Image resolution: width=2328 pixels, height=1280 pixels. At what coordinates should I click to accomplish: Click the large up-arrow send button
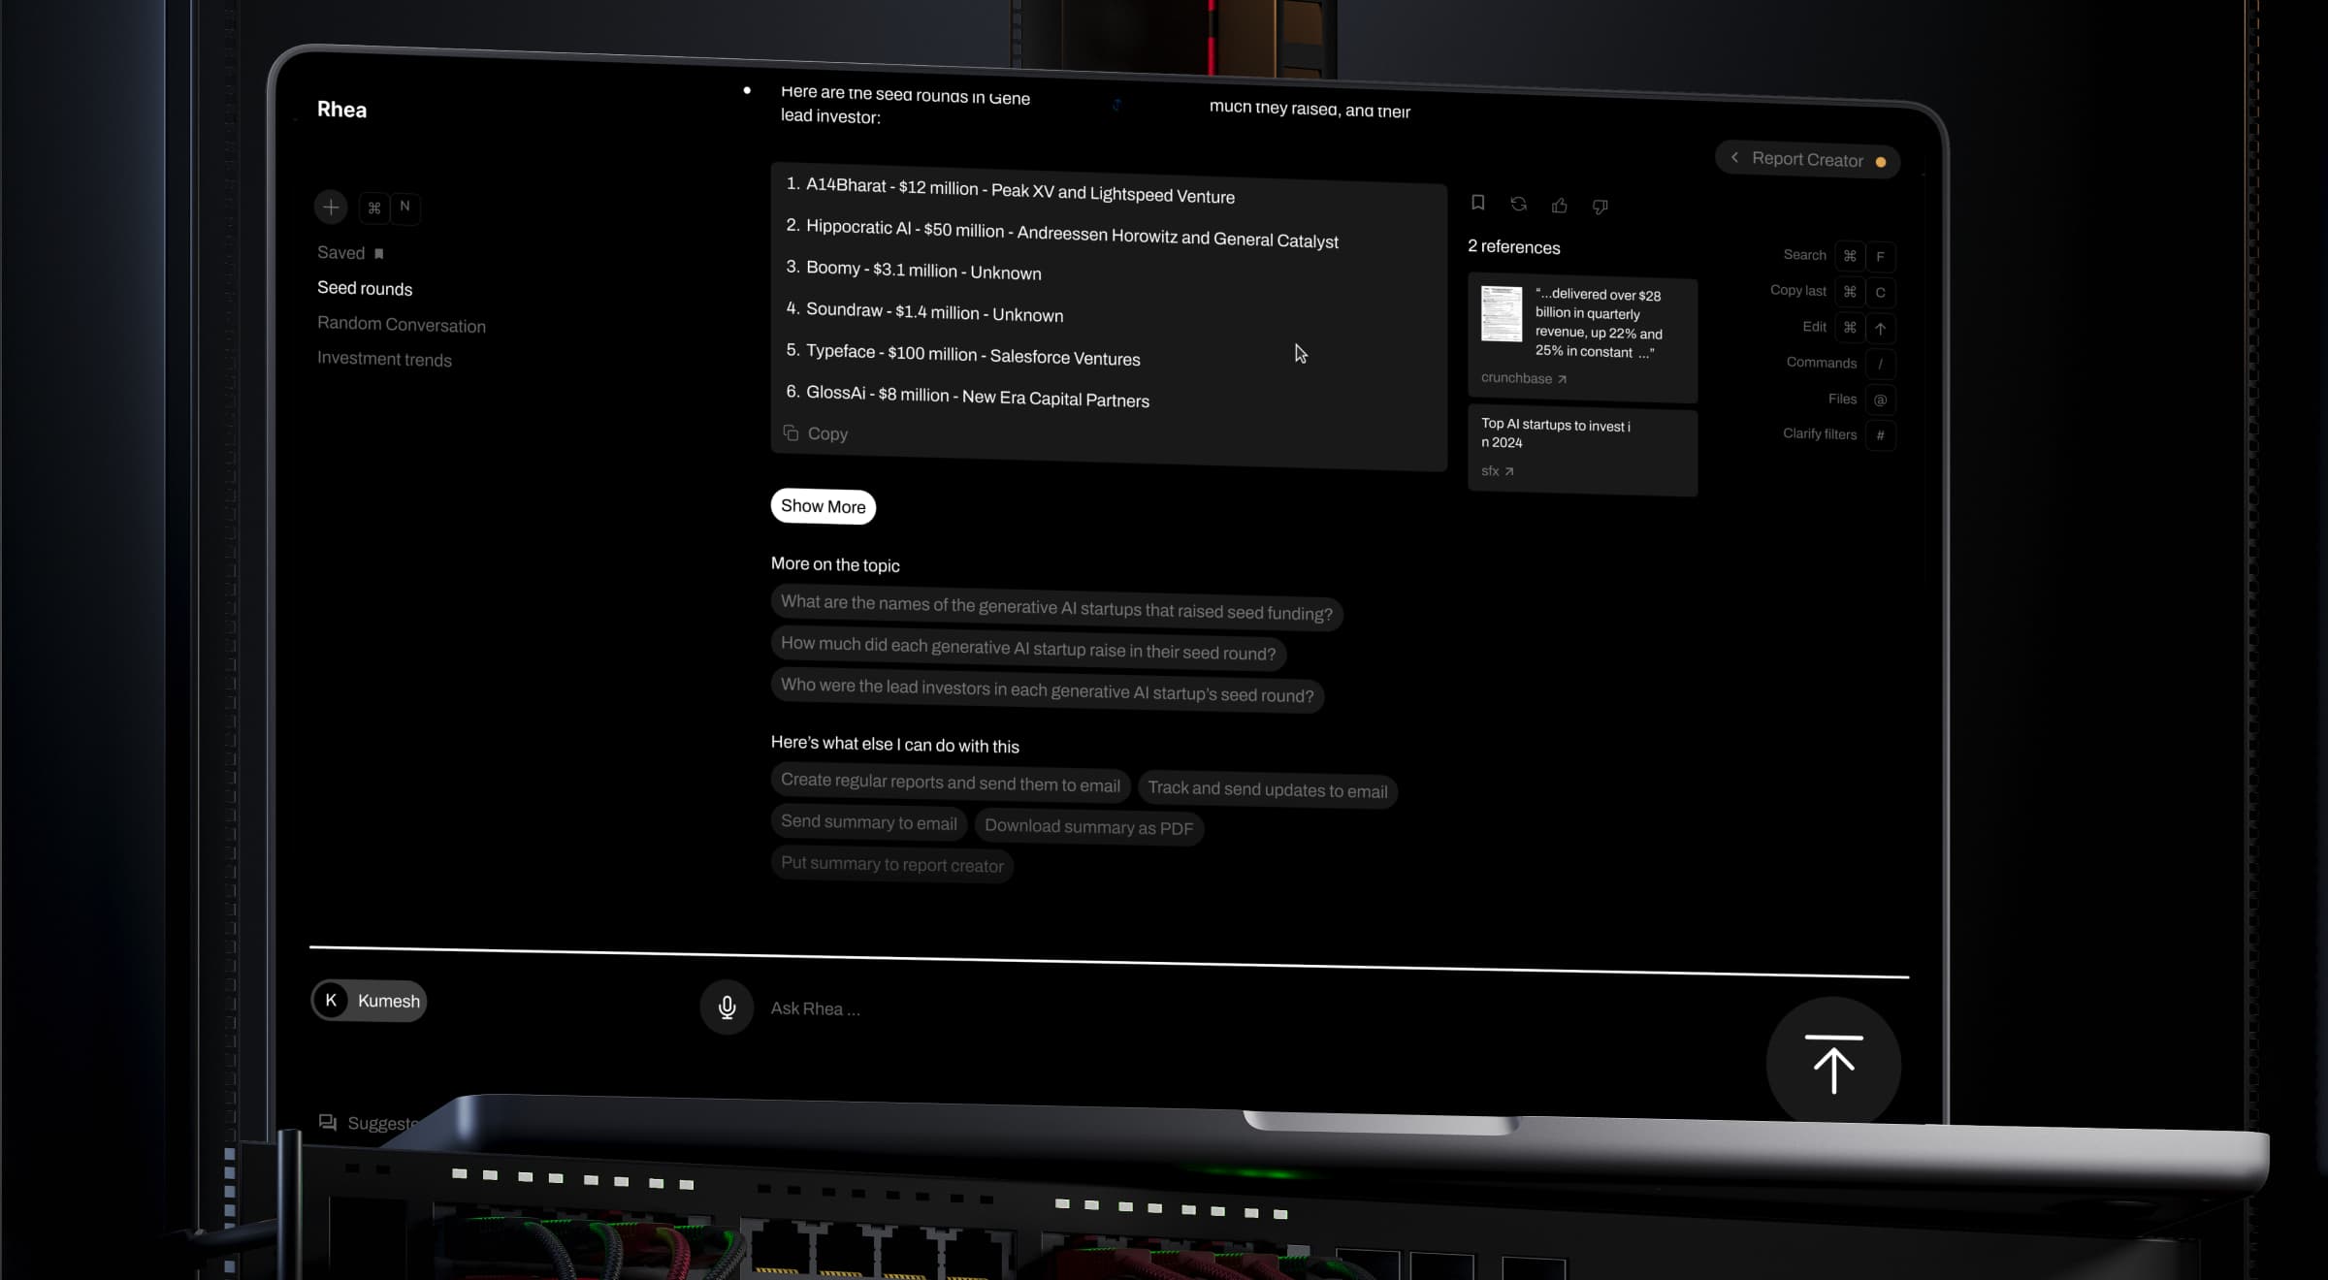(1833, 1064)
